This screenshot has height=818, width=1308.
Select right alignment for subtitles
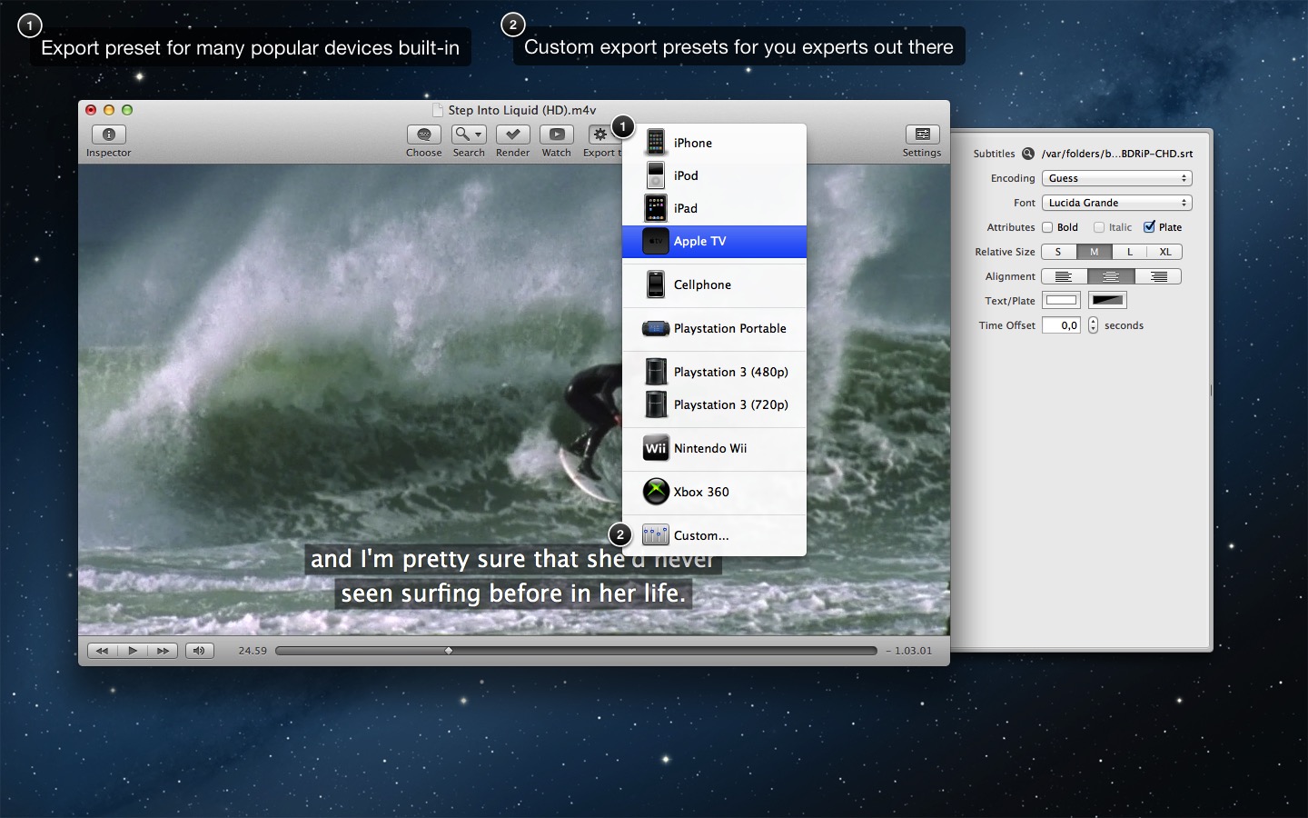[1158, 276]
